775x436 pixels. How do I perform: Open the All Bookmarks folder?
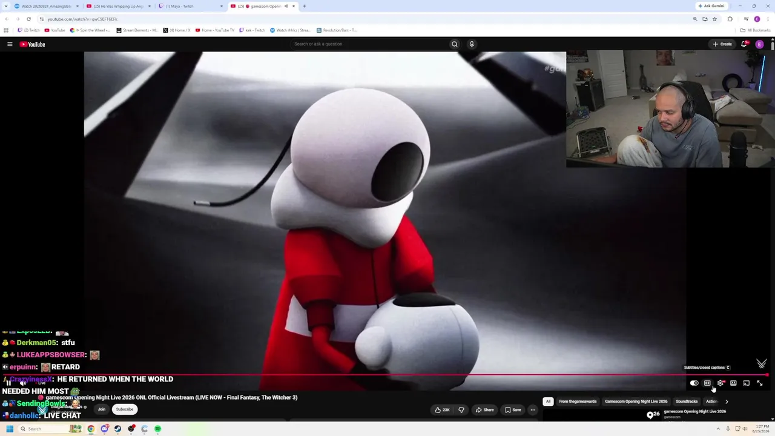pyautogui.click(x=755, y=30)
